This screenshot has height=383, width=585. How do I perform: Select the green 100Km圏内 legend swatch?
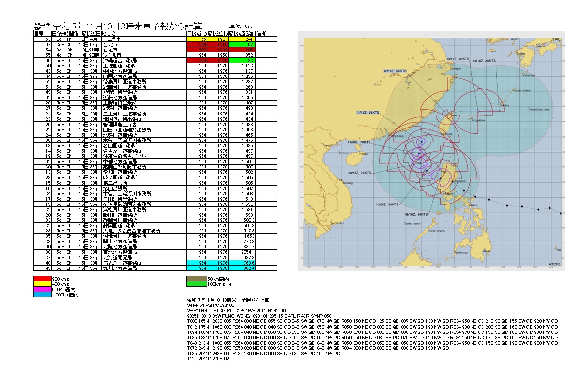click(196, 284)
